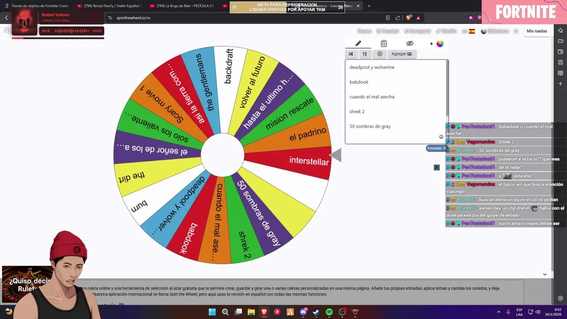
Task: Open Spotify from the taskbar
Action: pyautogui.click(x=329, y=312)
